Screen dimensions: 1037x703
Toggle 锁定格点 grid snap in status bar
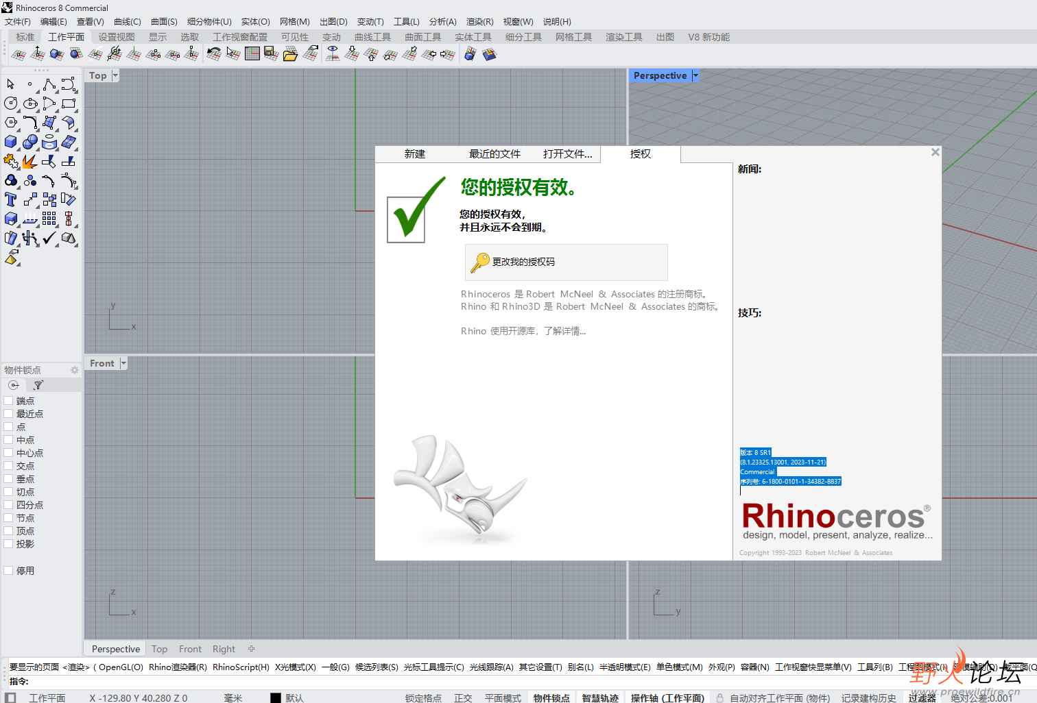click(x=423, y=698)
